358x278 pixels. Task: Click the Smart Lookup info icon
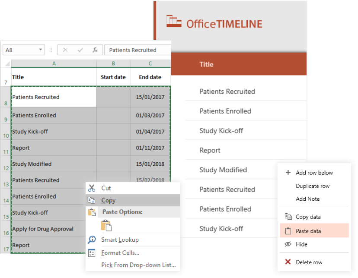coord(92,240)
